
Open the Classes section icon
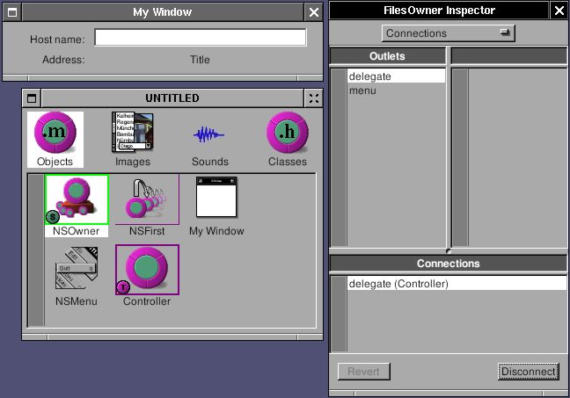point(287,133)
